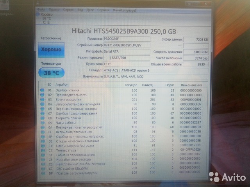
Task: Click status icon of Время раскрутки row
Action: [42, 99]
